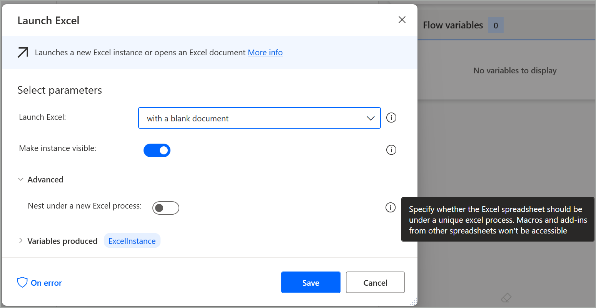This screenshot has height=308, width=596.
Task: Click the Flow variables count badge
Action: click(x=496, y=25)
